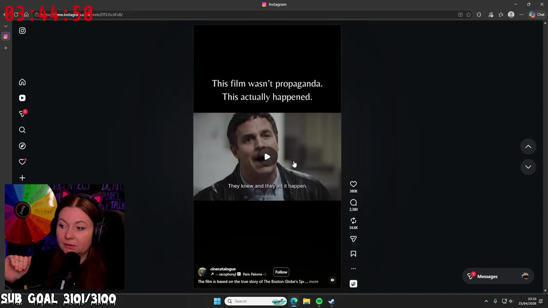The height and width of the screenshot is (308, 548).
Task: Open Instagram search magnifier icon
Action: (x=22, y=130)
